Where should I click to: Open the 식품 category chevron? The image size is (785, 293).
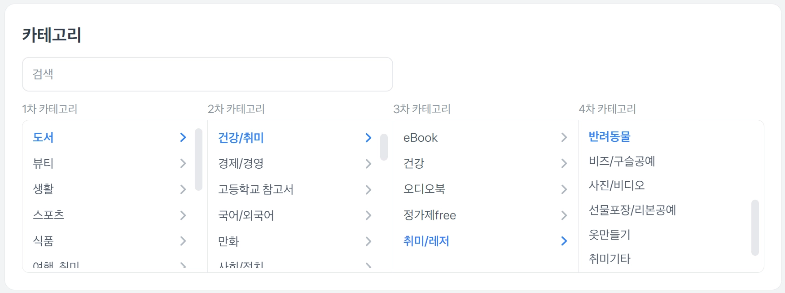coord(183,241)
